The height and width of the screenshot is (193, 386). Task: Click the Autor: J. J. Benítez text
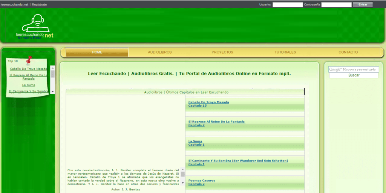126,190
